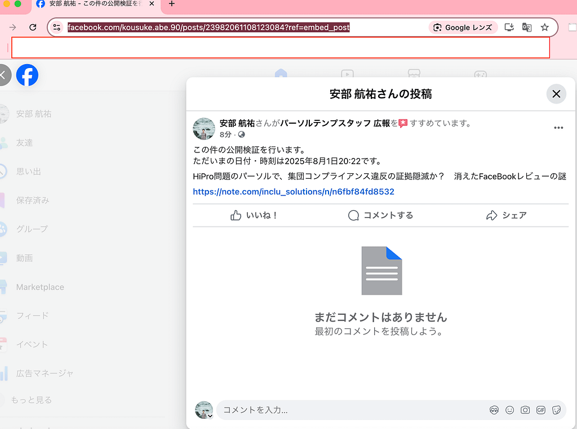Image resolution: width=577 pixels, height=429 pixels.
Task: Open パーソルテンプスタッフ 広報 page link
Action: pos(335,123)
